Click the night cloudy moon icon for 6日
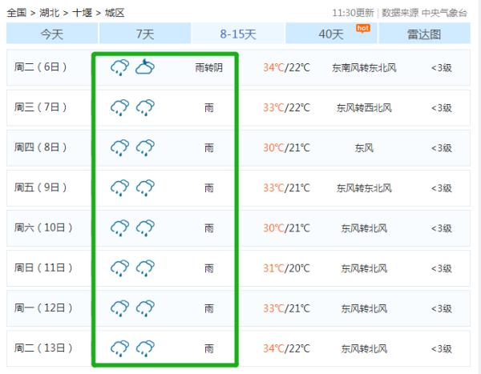Screen dimensions: 481x374 coord(145,66)
